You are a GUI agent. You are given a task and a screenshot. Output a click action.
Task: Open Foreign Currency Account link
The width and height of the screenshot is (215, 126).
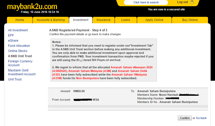pyautogui.click(x=20, y=63)
